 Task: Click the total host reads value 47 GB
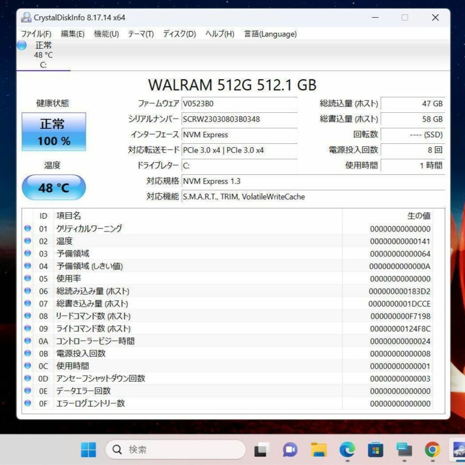click(x=413, y=104)
